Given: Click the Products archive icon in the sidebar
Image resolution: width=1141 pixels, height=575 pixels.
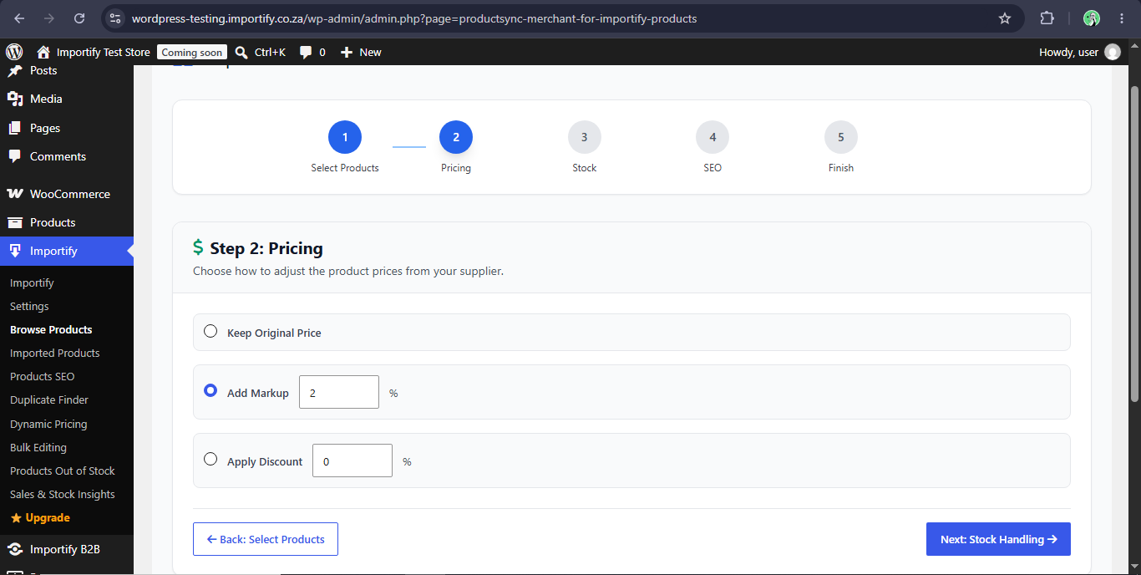Looking at the screenshot, I should 14,222.
